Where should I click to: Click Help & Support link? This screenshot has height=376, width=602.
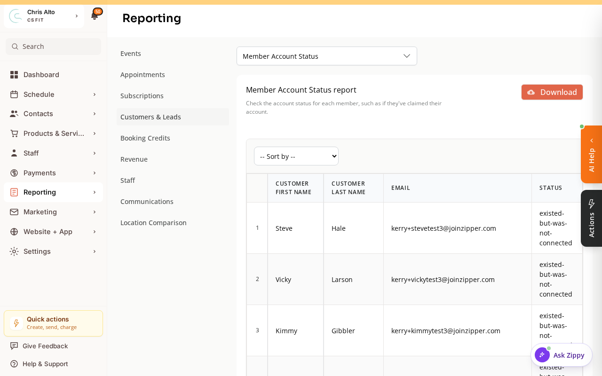pos(45,364)
